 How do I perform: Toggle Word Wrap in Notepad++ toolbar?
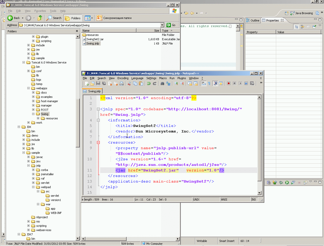[204, 83]
